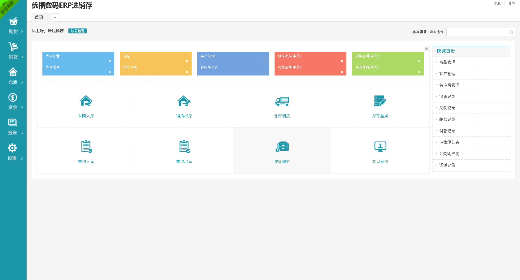Click the 换肤 link
Screen dimensions: 520x280
pyautogui.click(x=497, y=3)
